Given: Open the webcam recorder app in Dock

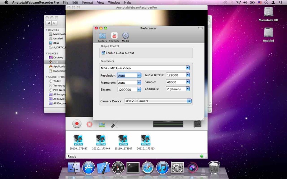Looking at the screenshot, I should 192,167.
